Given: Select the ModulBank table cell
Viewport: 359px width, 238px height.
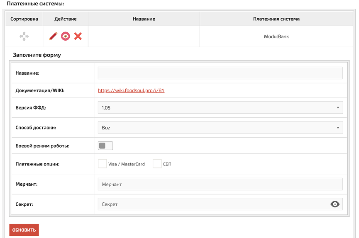Looking at the screenshot, I should [276, 36].
